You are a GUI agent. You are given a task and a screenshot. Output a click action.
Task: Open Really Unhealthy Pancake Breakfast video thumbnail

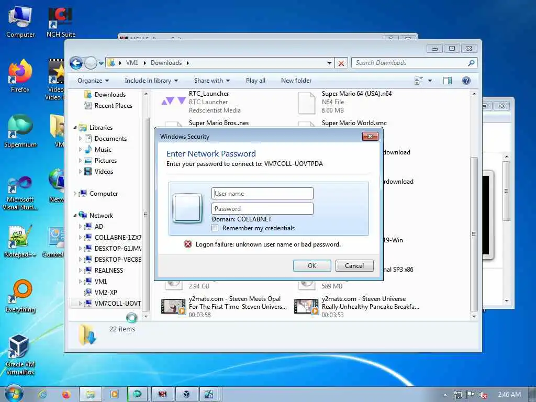click(x=306, y=306)
